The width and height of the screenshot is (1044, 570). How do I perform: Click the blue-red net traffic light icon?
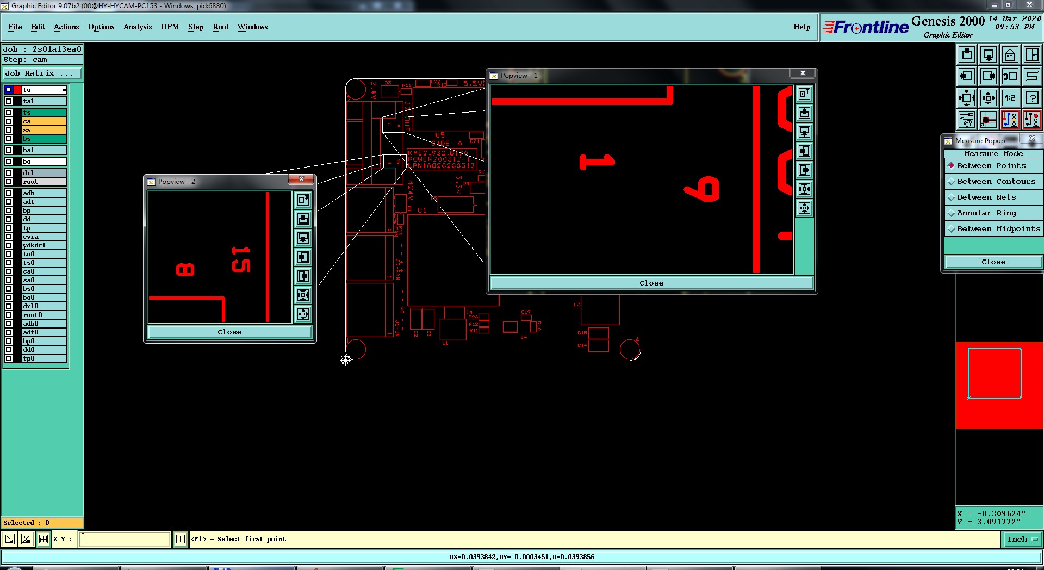click(x=1010, y=120)
